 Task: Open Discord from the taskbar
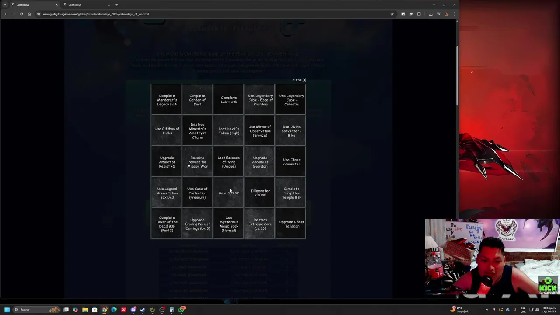[x=133, y=310]
